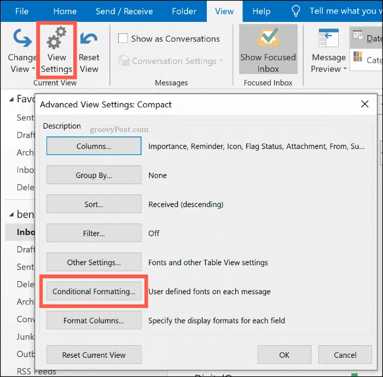Open Conditional Formatting... dialog

[x=94, y=291]
